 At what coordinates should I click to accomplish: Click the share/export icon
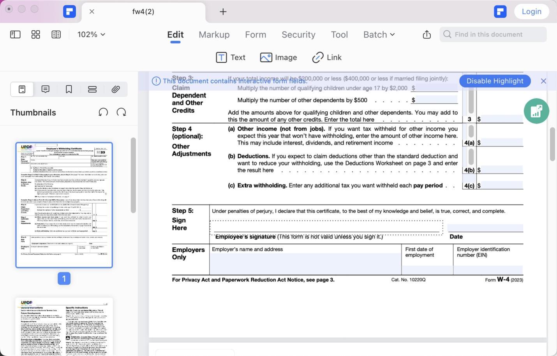(427, 34)
